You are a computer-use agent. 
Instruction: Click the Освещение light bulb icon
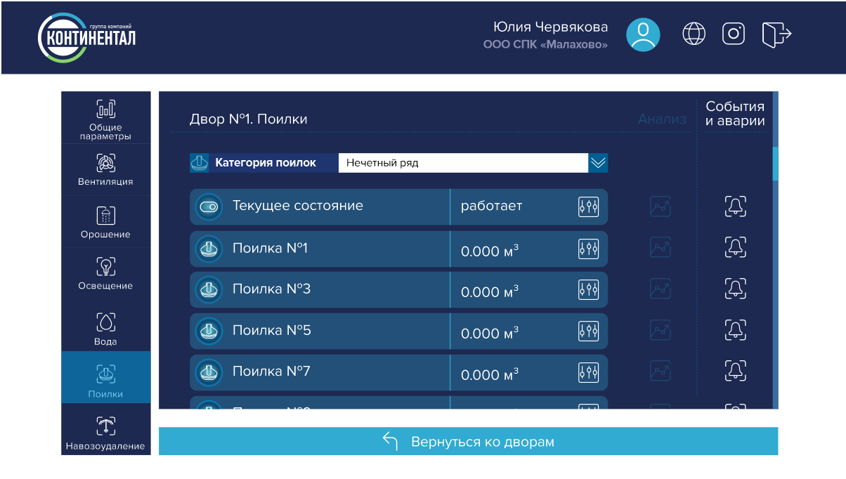(x=105, y=266)
